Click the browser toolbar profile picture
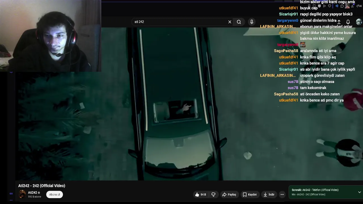 [x=347, y=6]
